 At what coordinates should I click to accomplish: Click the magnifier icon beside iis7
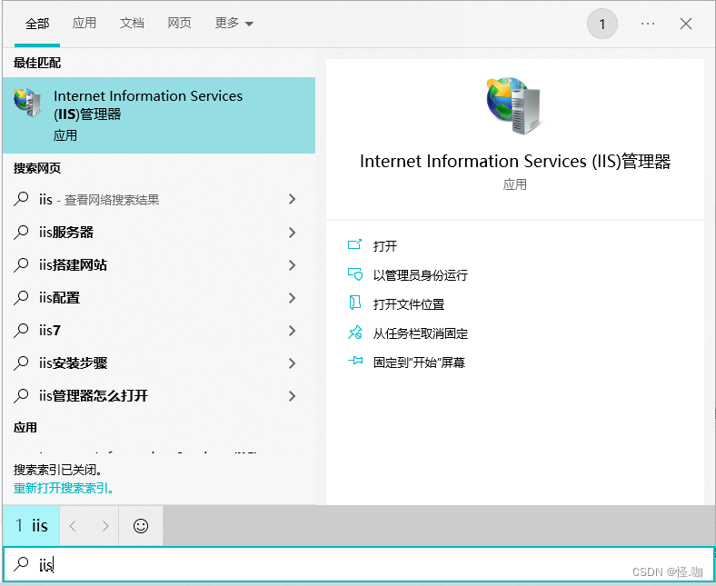tap(21, 330)
